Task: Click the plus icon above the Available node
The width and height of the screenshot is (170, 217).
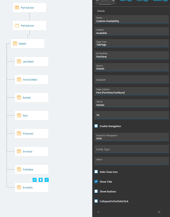Action: (47, 180)
